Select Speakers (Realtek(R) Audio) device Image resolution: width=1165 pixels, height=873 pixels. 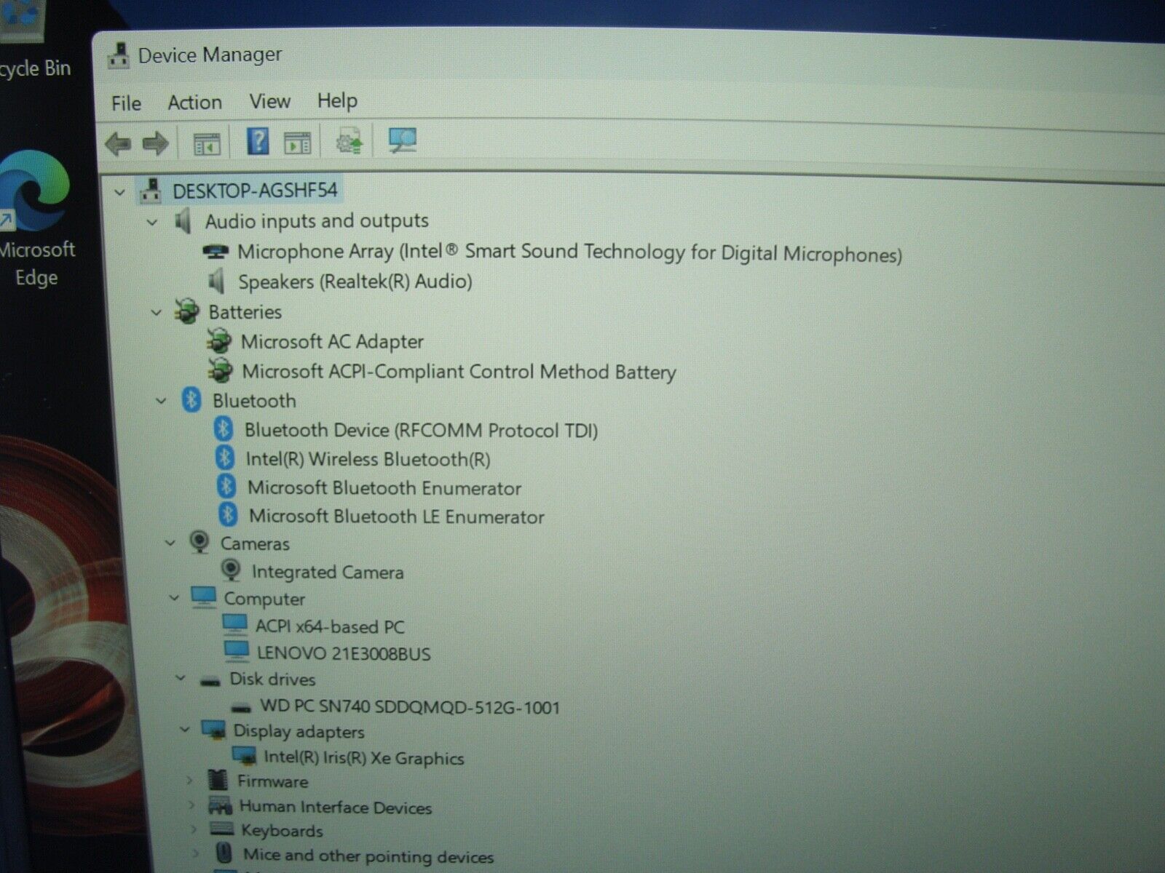pyautogui.click(x=355, y=282)
